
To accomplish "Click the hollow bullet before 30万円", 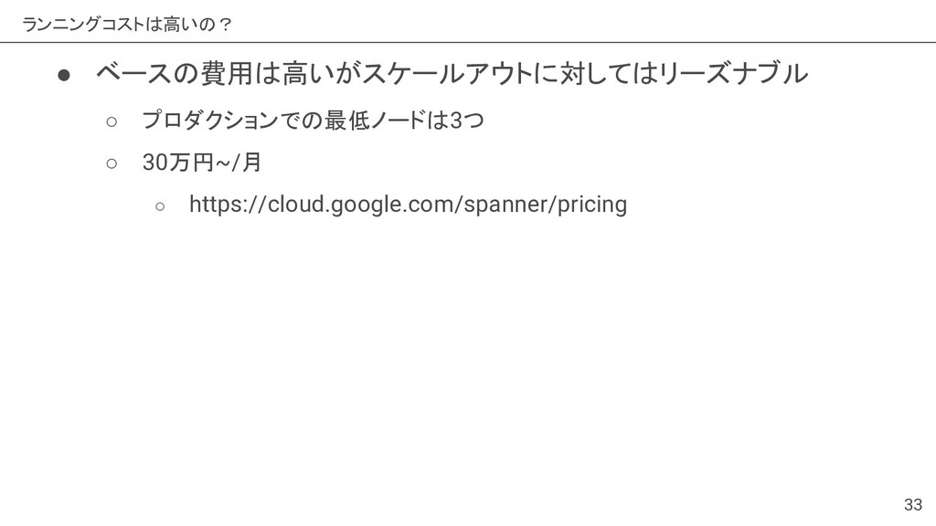I will (x=112, y=163).
